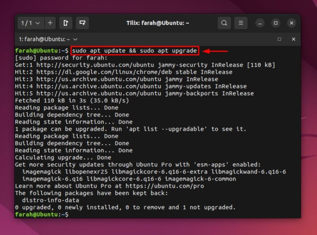Expand the farah@Ubuntu terminal options menu
This screenshot has height=235, width=317.
click(x=75, y=40)
